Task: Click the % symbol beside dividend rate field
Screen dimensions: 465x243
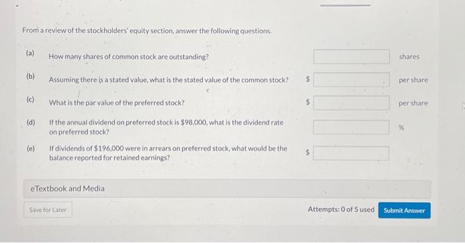Action: tap(401, 127)
